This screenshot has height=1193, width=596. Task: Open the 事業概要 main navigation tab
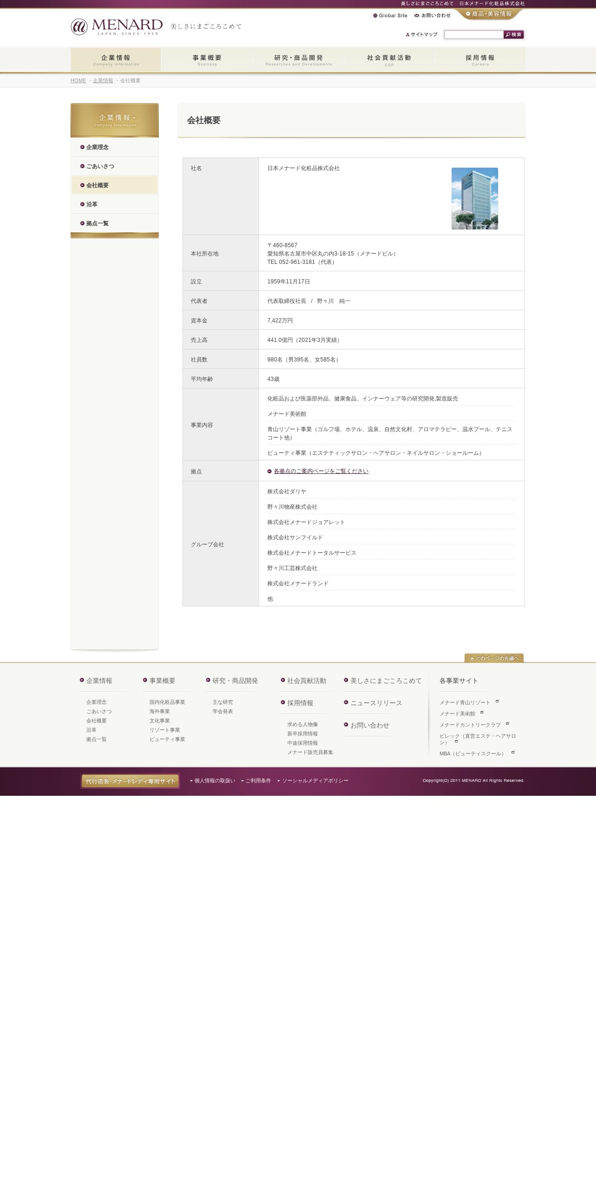pyautogui.click(x=207, y=60)
